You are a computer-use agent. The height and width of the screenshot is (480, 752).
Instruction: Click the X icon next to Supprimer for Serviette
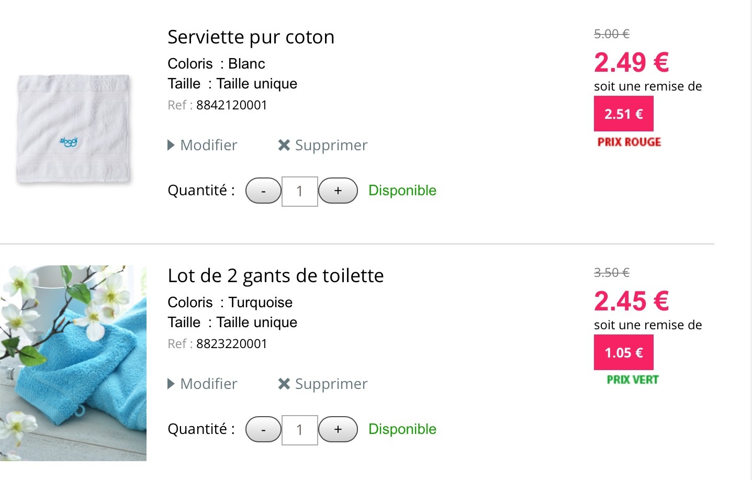284,145
